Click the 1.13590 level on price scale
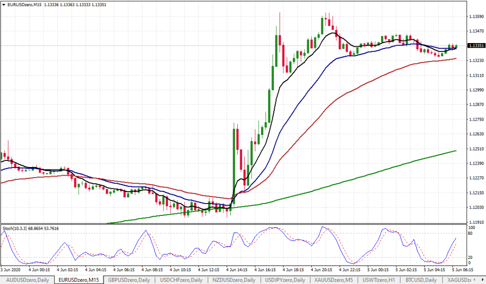The width and height of the screenshot is (486, 284). [x=476, y=17]
